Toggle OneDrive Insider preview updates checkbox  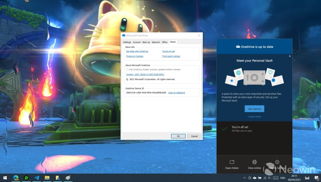click(x=127, y=69)
